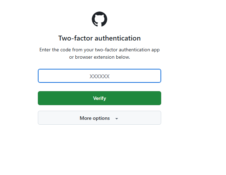Show alternative two-factor methods via More options
Screen dimensions: 226x175
[100, 118]
